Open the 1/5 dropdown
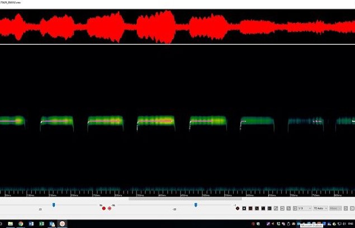Image resolution: width=355 pixels, height=228 pixels. (x=305, y=208)
